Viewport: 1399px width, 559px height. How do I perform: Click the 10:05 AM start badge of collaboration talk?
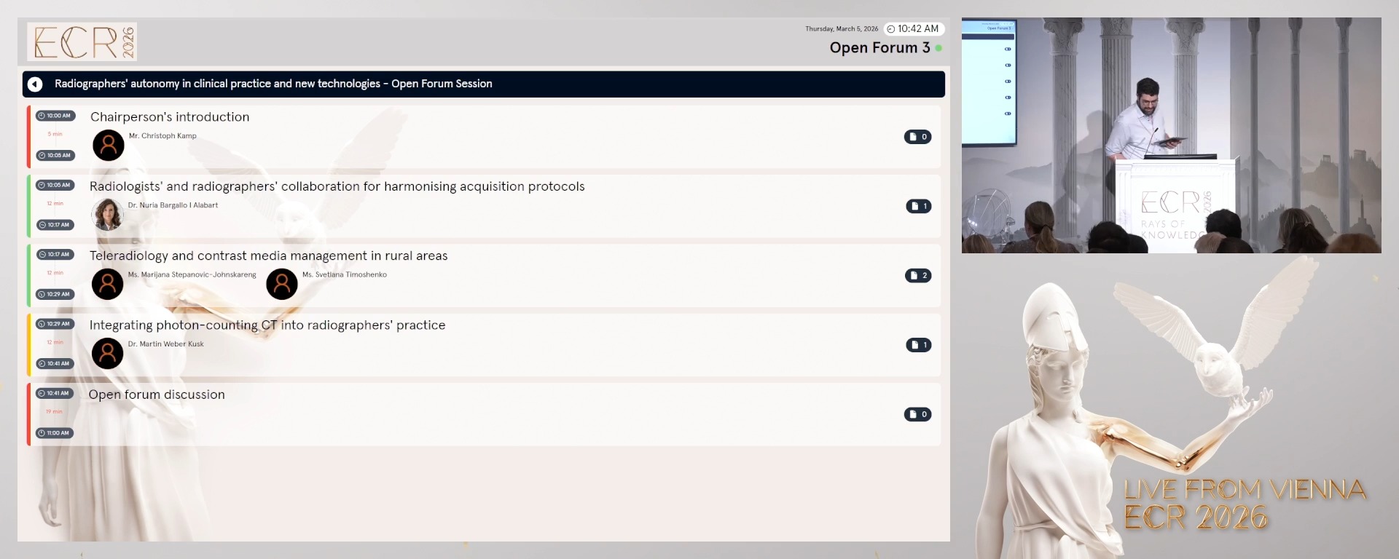pyautogui.click(x=55, y=185)
